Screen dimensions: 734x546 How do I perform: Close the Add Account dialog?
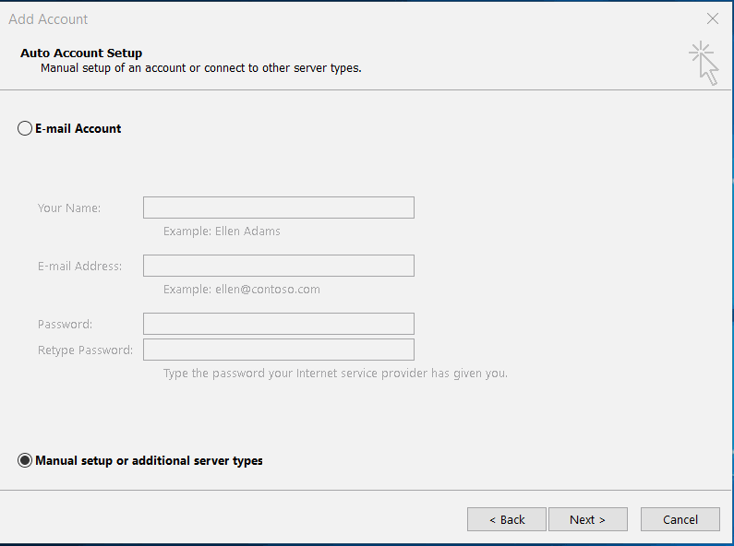pyautogui.click(x=713, y=18)
